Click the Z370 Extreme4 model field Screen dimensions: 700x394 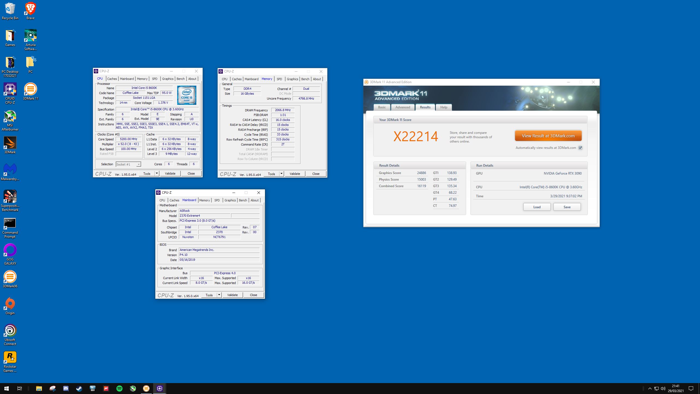pyautogui.click(x=205, y=216)
